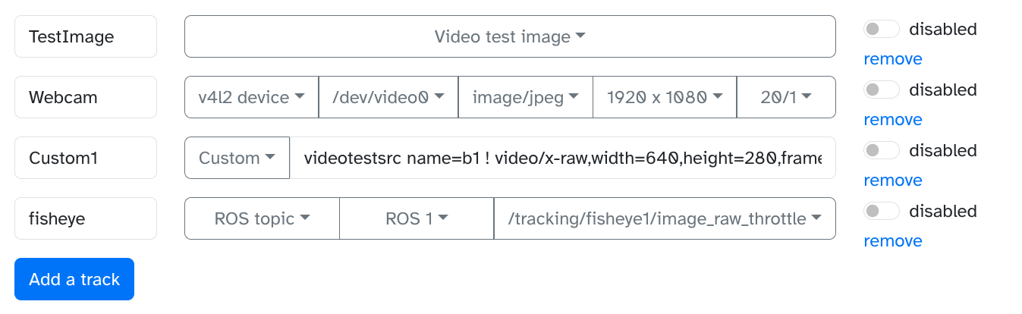Expand the /dev/video0 device dropdown
Screen dimensions: 1022x314
[x=388, y=97]
